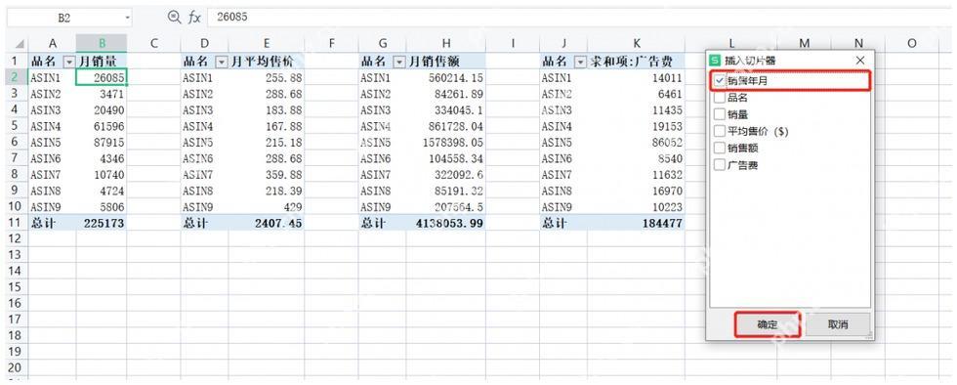
Task: Click the fx insert function icon
Action: pyautogui.click(x=194, y=18)
